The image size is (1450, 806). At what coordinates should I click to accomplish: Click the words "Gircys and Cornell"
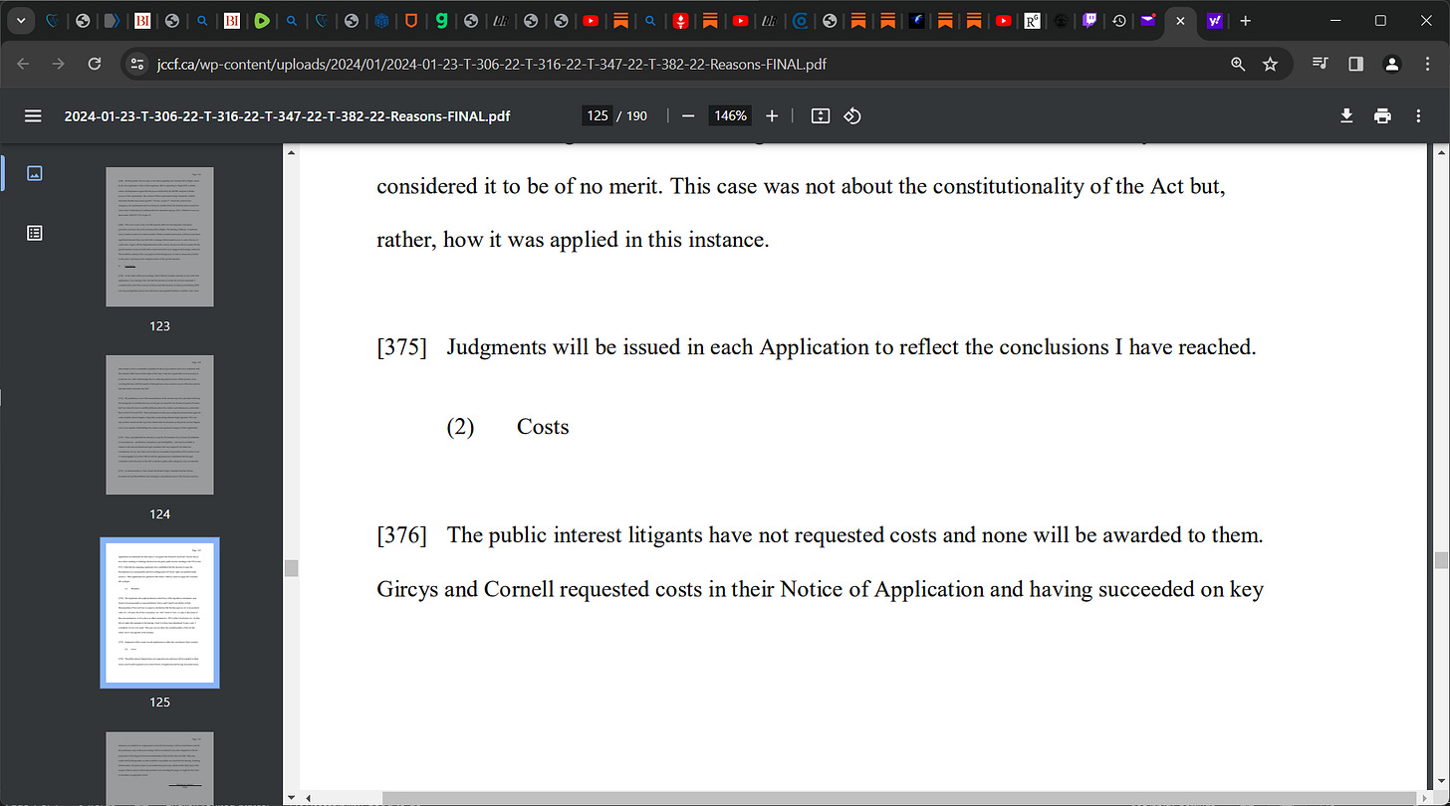point(464,589)
